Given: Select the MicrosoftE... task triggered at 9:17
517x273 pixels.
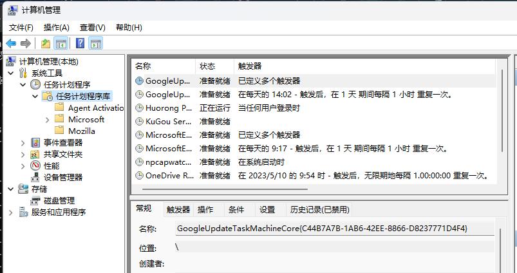Looking at the screenshot, I should point(314,148).
